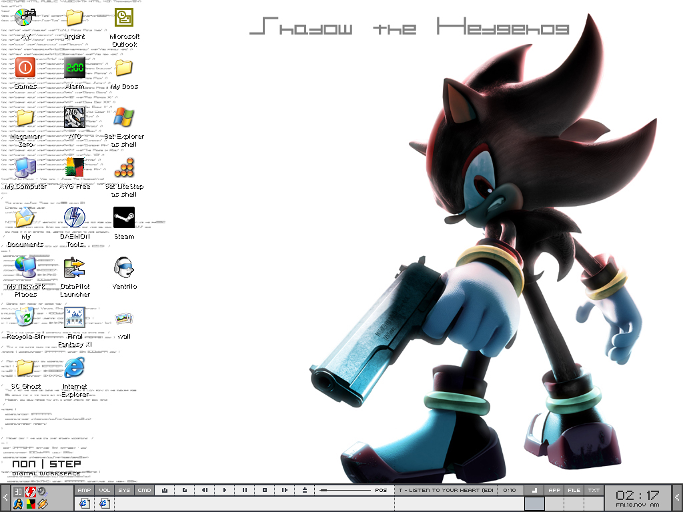683x512 pixels.
Task: Select the highlighted virtual desktop pane
Action: (534, 503)
